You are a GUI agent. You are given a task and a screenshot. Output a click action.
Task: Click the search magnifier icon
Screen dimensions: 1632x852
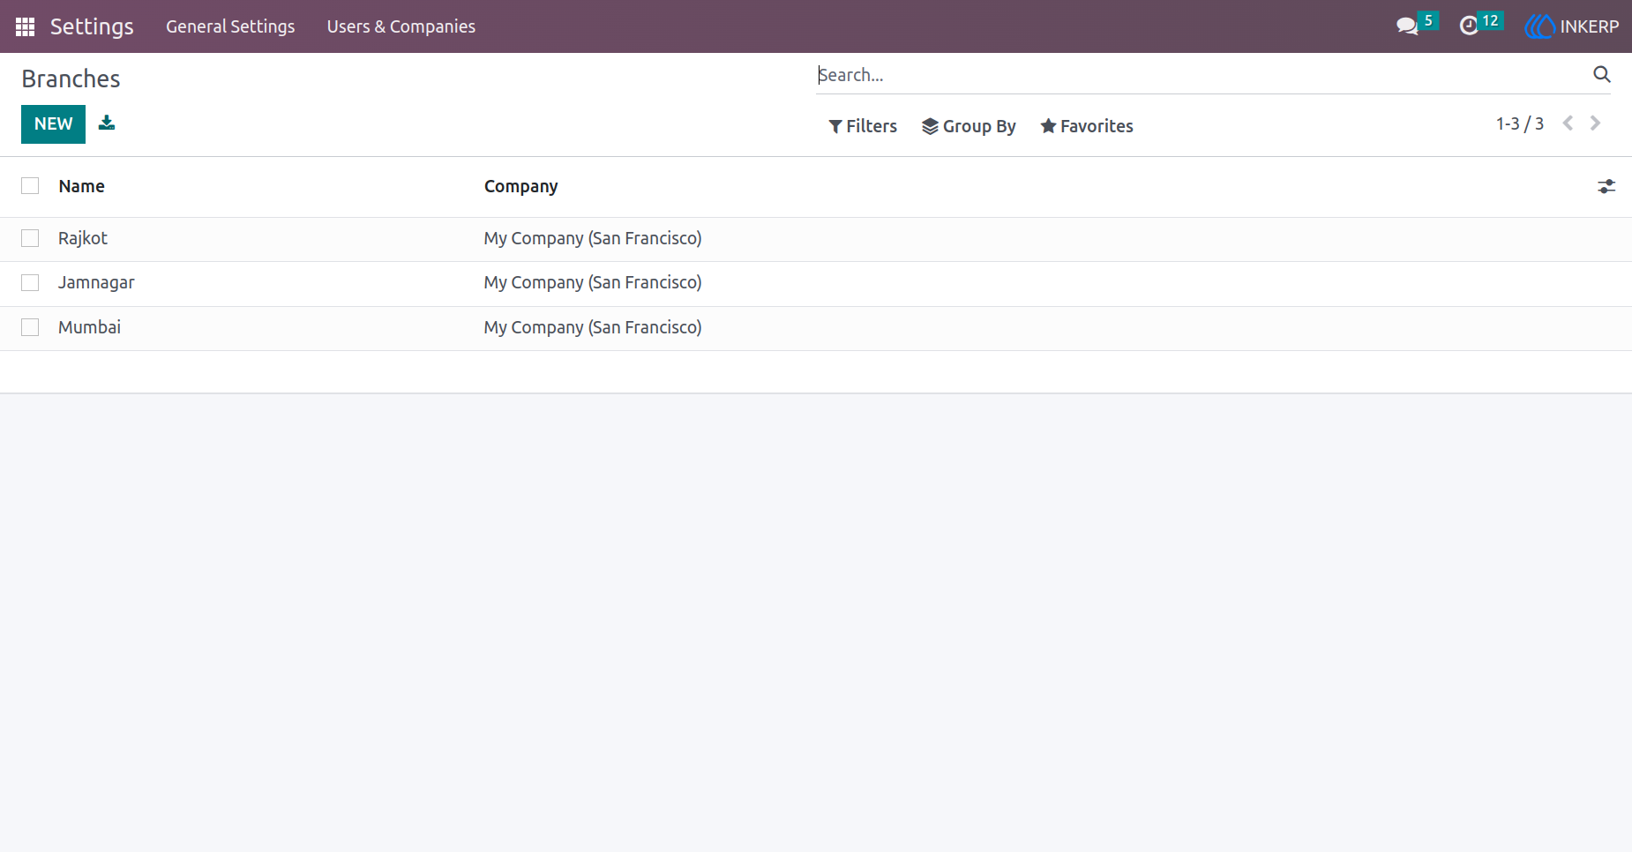(1602, 74)
